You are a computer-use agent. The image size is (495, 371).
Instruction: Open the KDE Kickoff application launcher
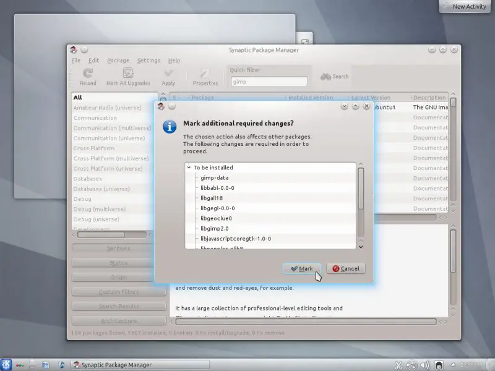6,365
